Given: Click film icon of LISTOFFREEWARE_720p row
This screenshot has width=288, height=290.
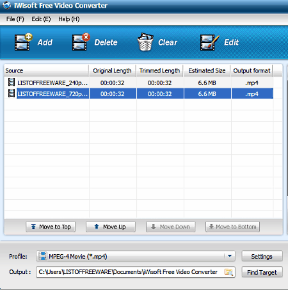Looking at the screenshot, I should coord(12,93).
